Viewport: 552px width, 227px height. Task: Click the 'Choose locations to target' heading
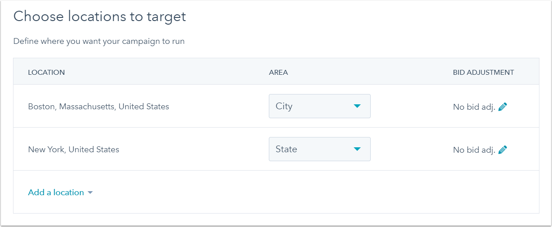point(100,17)
